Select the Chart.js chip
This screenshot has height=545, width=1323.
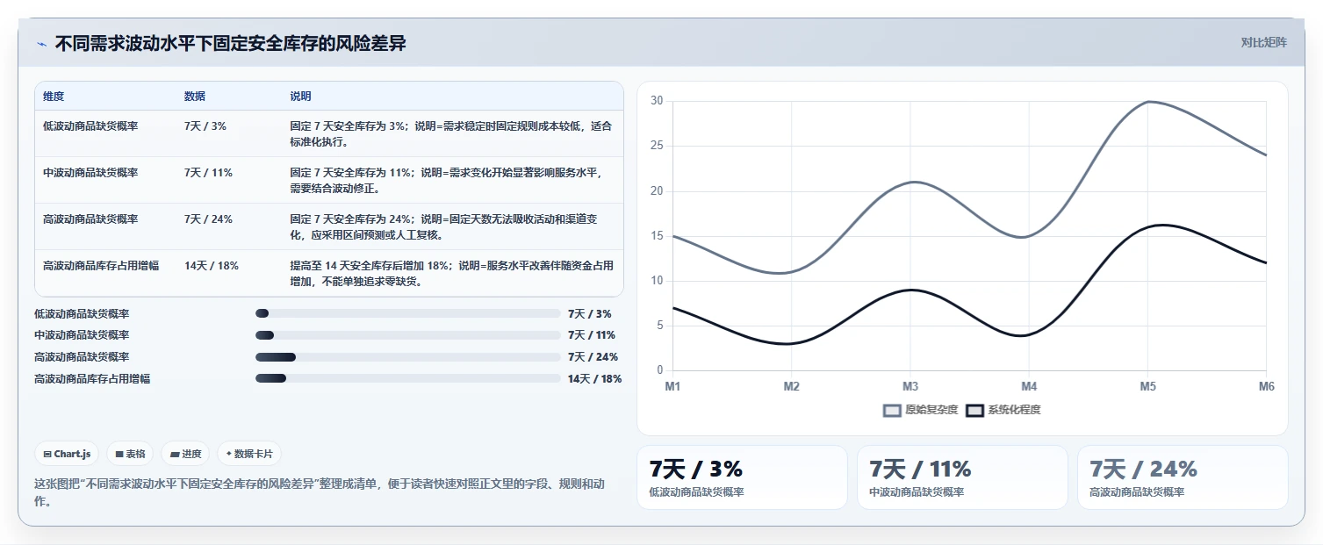point(68,454)
